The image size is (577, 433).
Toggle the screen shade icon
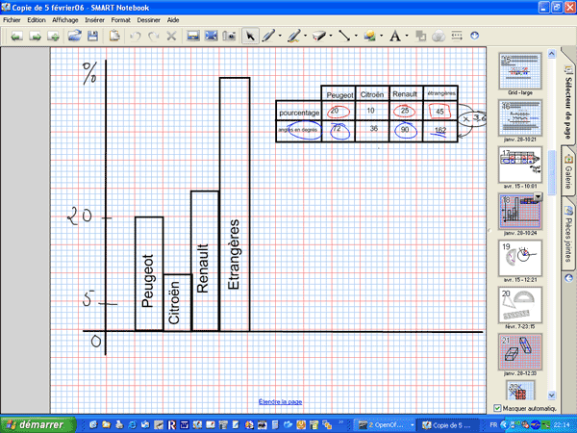point(193,36)
